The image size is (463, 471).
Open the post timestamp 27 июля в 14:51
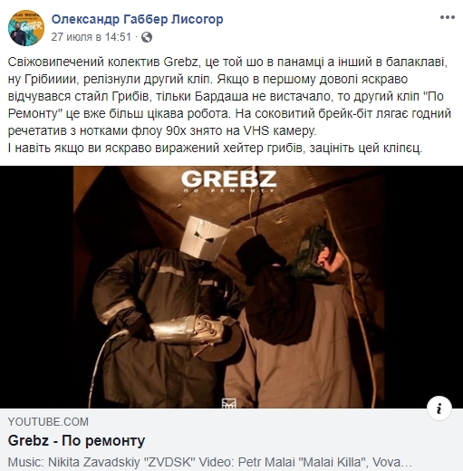[92, 37]
